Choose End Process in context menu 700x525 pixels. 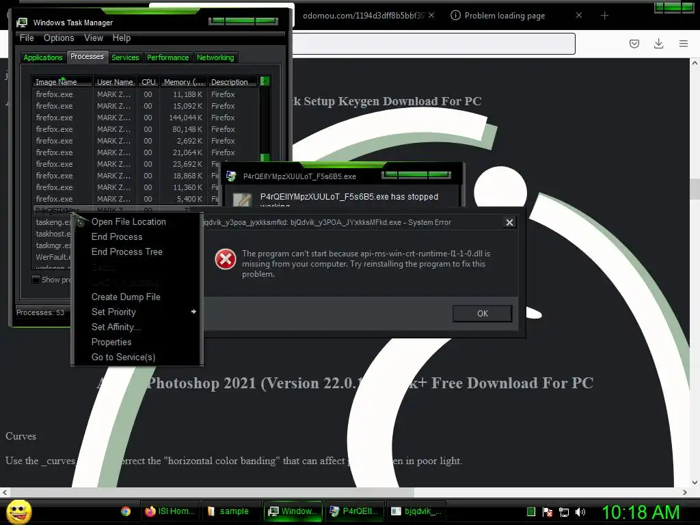pos(117,237)
